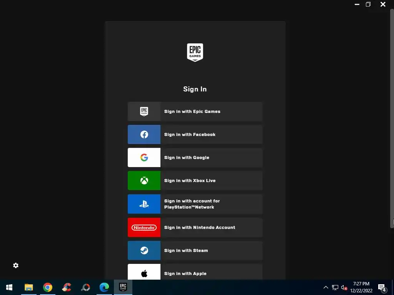Click the Facebook logo icon
This screenshot has width=394, height=295.
click(144, 134)
